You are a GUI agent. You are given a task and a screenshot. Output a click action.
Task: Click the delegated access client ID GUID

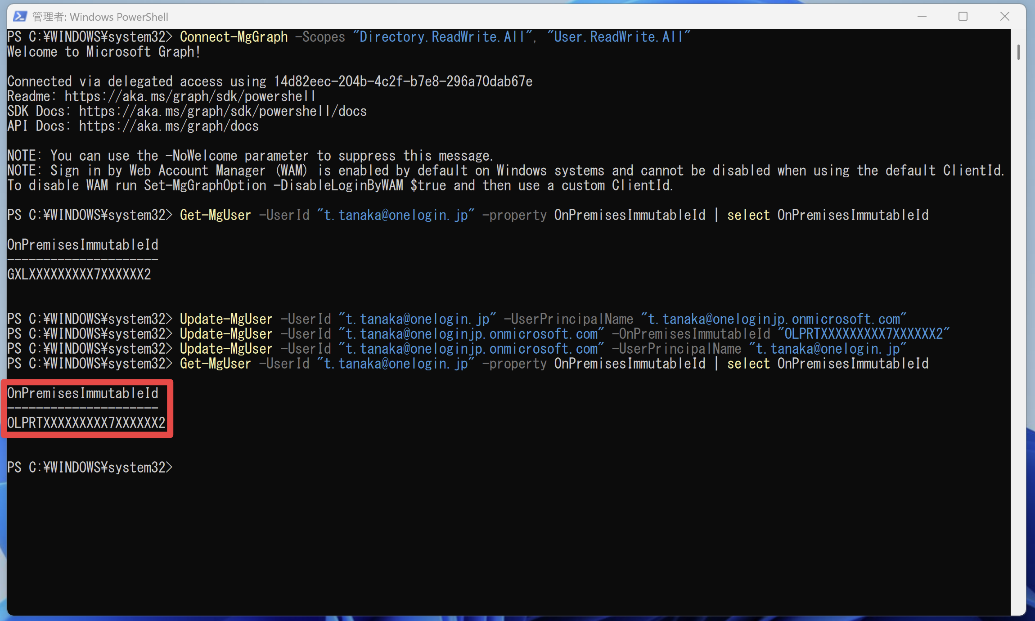(x=403, y=81)
